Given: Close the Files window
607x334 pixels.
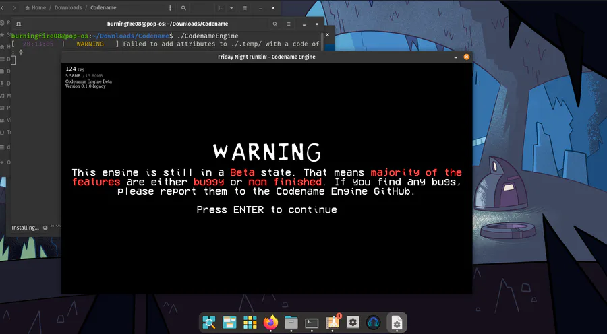Looking at the screenshot, I should 273,7.
